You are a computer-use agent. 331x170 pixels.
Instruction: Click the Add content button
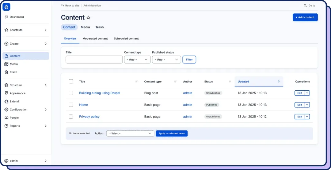(305, 17)
